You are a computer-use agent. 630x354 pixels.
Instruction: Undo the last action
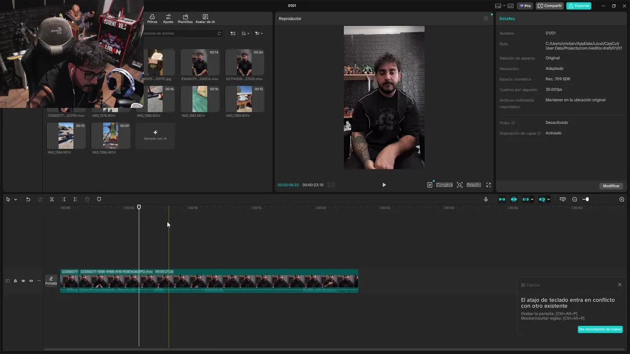click(28, 199)
